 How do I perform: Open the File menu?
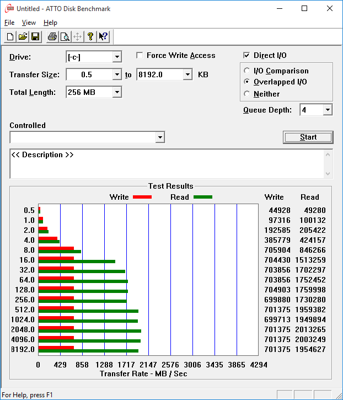pos(9,23)
